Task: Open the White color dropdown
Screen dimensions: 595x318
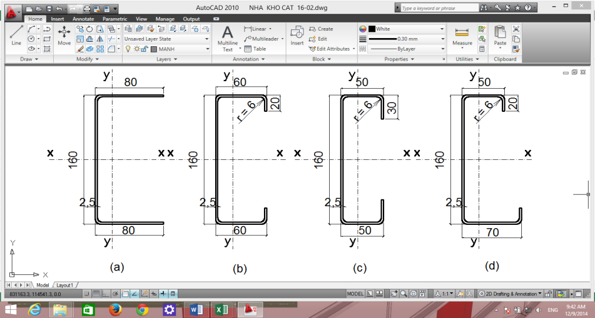Action: 407,29
